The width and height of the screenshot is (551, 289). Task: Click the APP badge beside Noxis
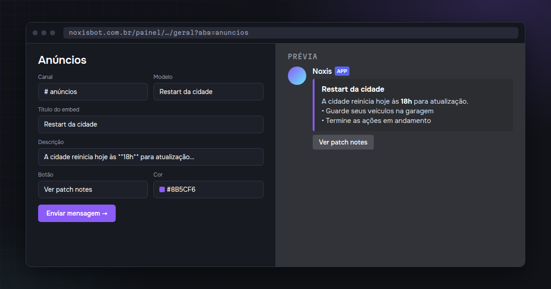point(342,71)
